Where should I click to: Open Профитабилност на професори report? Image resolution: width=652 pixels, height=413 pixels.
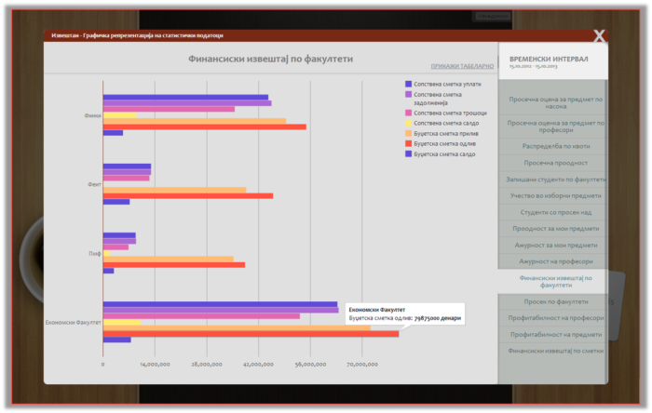click(x=555, y=318)
